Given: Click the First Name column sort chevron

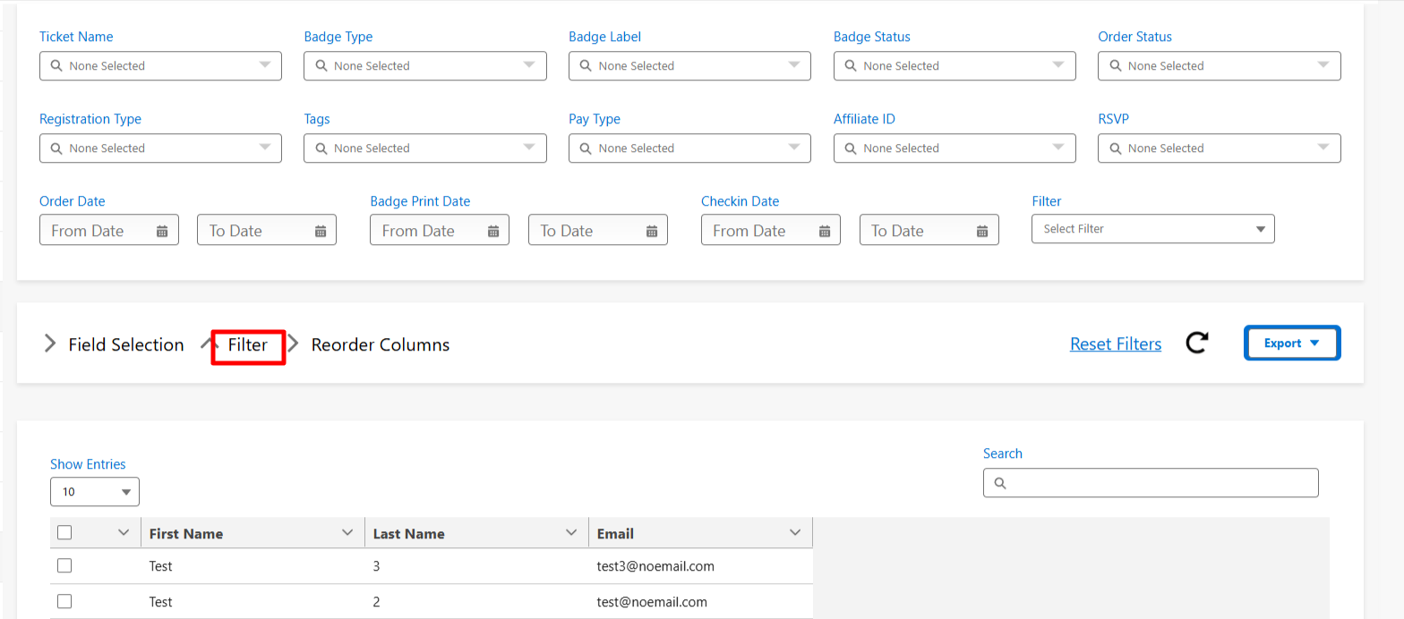Looking at the screenshot, I should pyautogui.click(x=347, y=533).
